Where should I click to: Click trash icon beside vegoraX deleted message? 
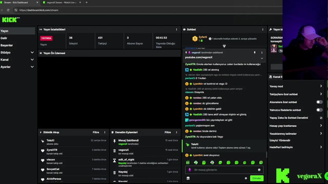pos(115,151)
